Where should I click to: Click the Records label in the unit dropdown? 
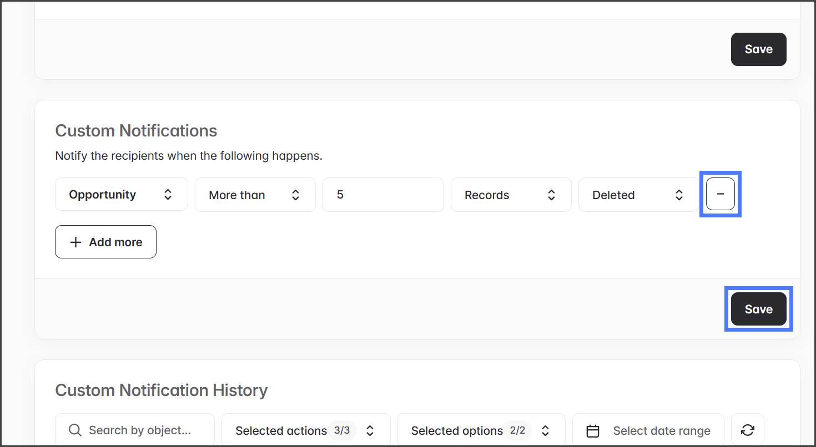pos(487,195)
